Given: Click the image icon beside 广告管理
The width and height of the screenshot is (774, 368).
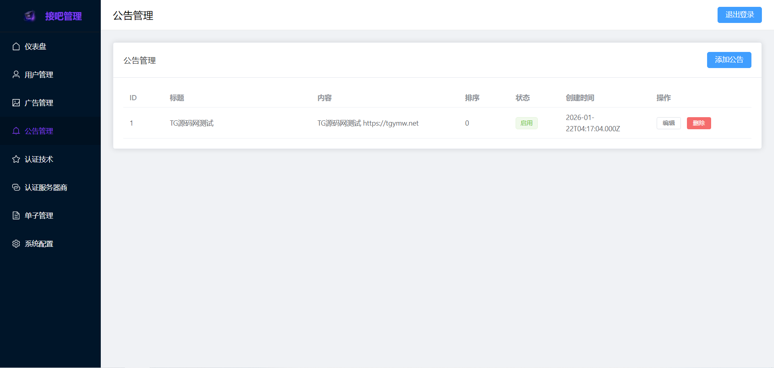Looking at the screenshot, I should pos(16,103).
